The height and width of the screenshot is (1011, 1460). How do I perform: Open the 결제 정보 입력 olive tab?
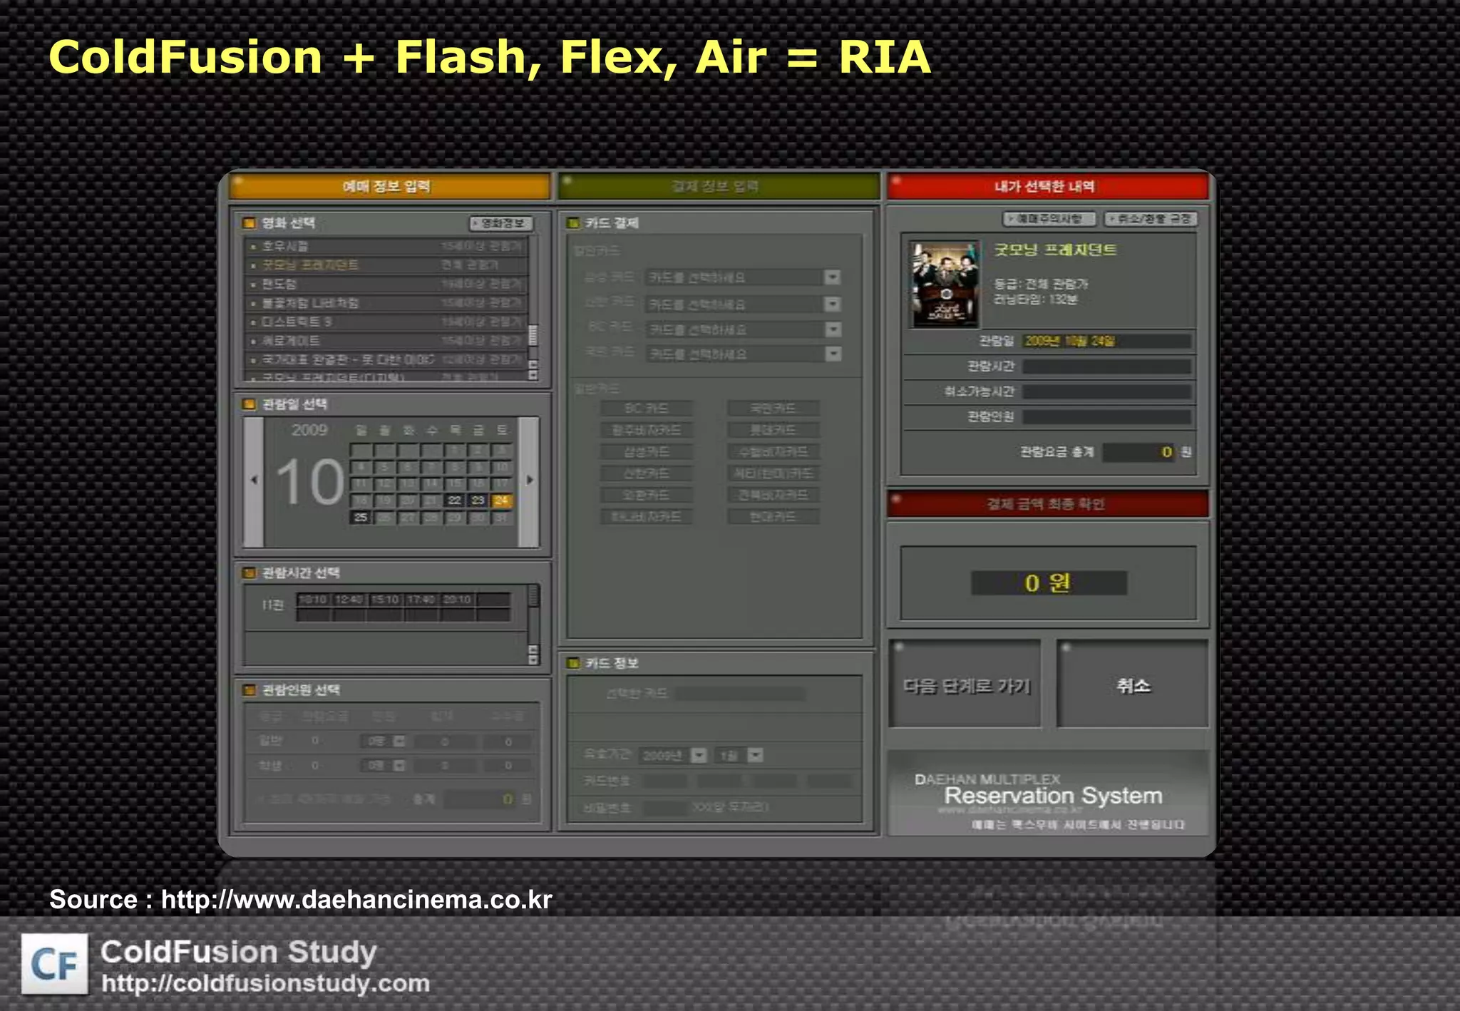tap(719, 187)
